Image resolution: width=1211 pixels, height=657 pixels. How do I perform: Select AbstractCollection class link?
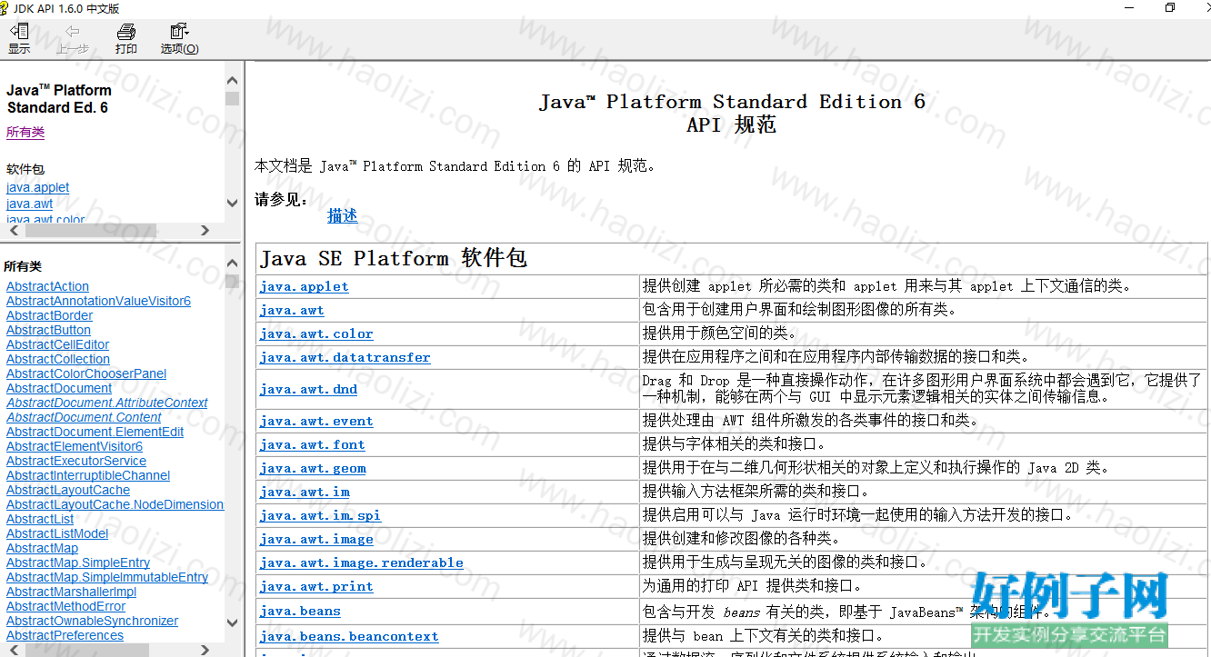coord(58,359)
